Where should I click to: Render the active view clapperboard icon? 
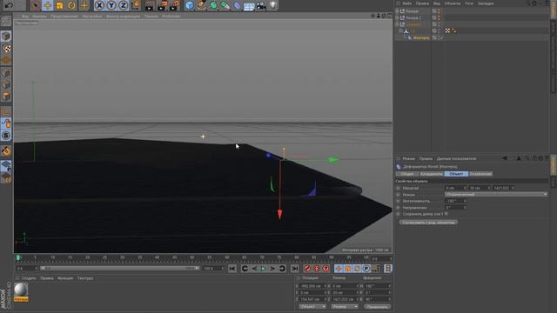(150, 5)
